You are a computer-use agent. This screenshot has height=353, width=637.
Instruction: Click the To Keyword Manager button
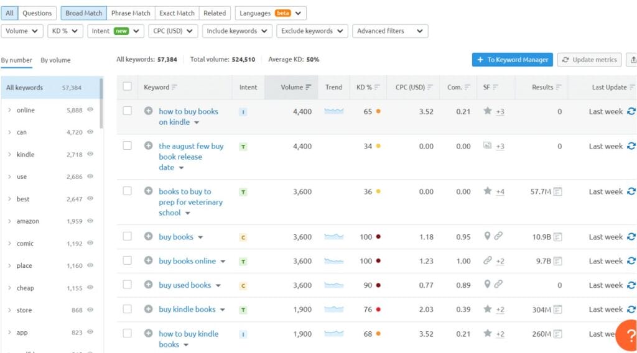coord(513,60)
